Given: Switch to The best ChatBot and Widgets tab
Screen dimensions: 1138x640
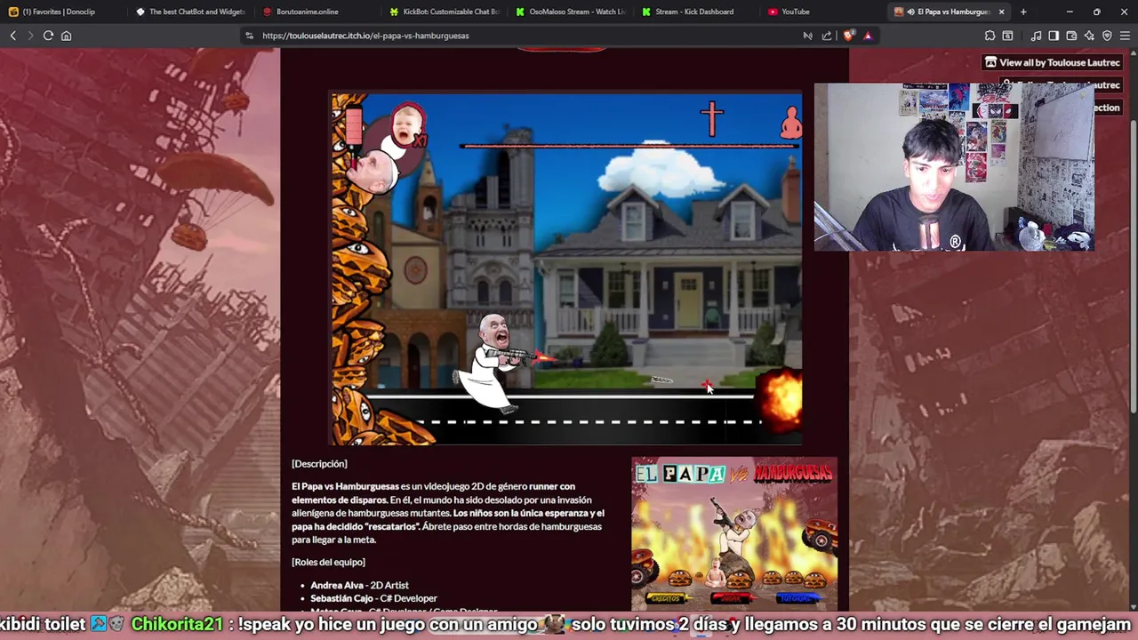Looking at the screenshot, I should click(x=190, y=12).
